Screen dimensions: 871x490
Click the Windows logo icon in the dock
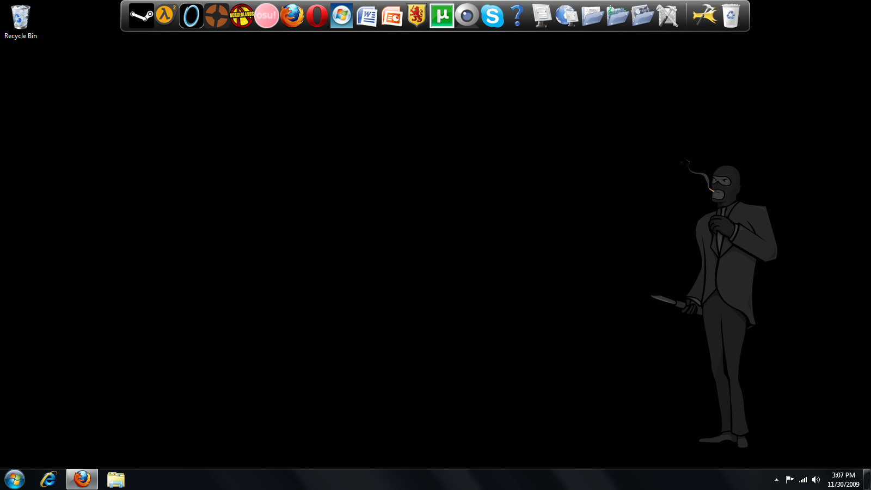[x=342, y=16]
